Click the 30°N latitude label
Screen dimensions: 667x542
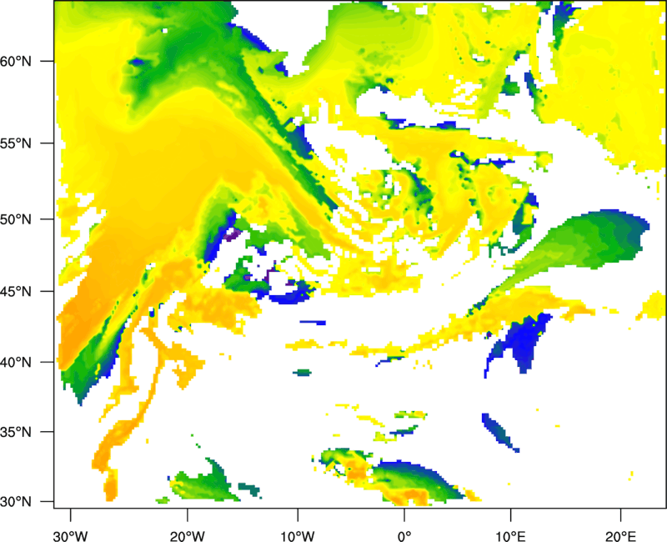tap(16, 502)
